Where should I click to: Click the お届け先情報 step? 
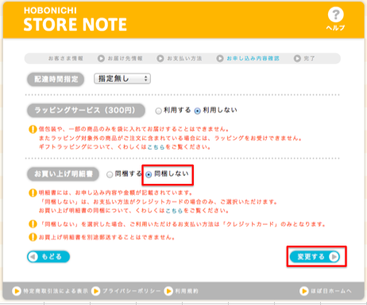126,59
